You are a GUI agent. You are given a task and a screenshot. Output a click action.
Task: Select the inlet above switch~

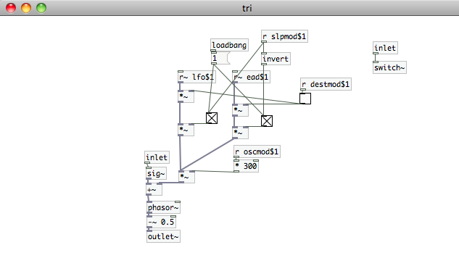point(385,48)
